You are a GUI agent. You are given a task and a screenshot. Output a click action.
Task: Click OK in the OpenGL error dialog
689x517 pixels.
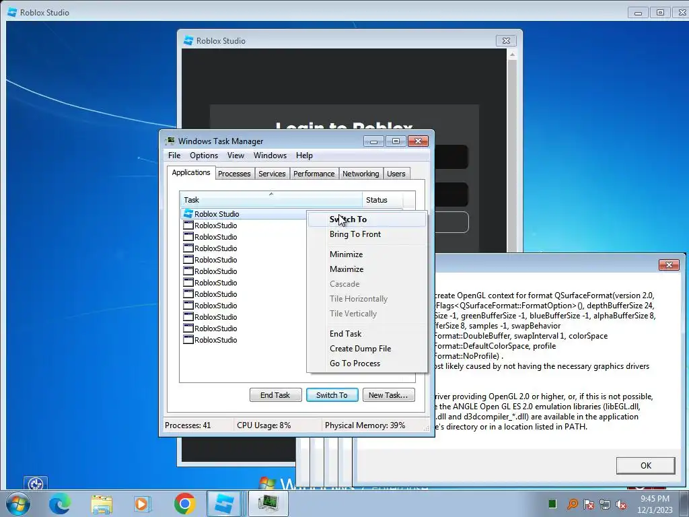(645, 466)
